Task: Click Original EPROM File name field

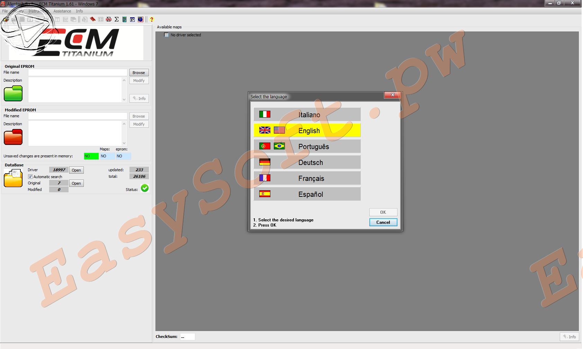Action: [78, 73]
